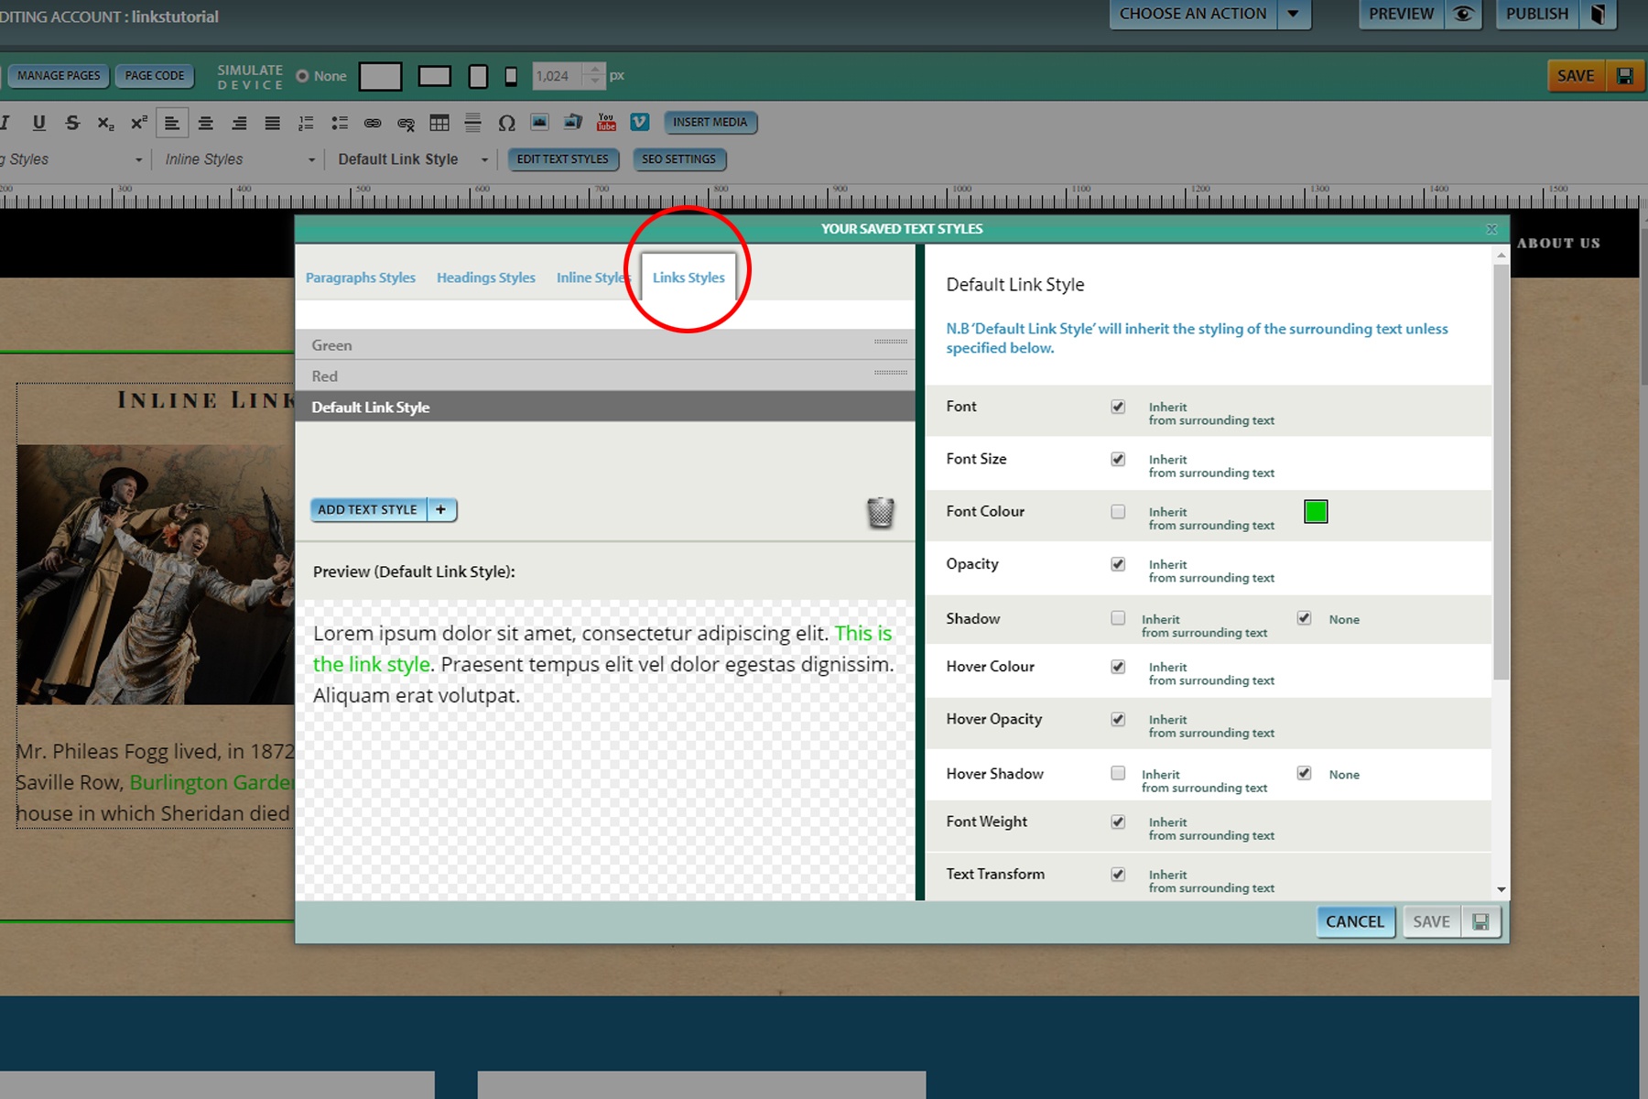Image resolution: width=1648 pixels, height=1099 pixels.
Task: Delete text style with trash icon
Action: point(880,512)
